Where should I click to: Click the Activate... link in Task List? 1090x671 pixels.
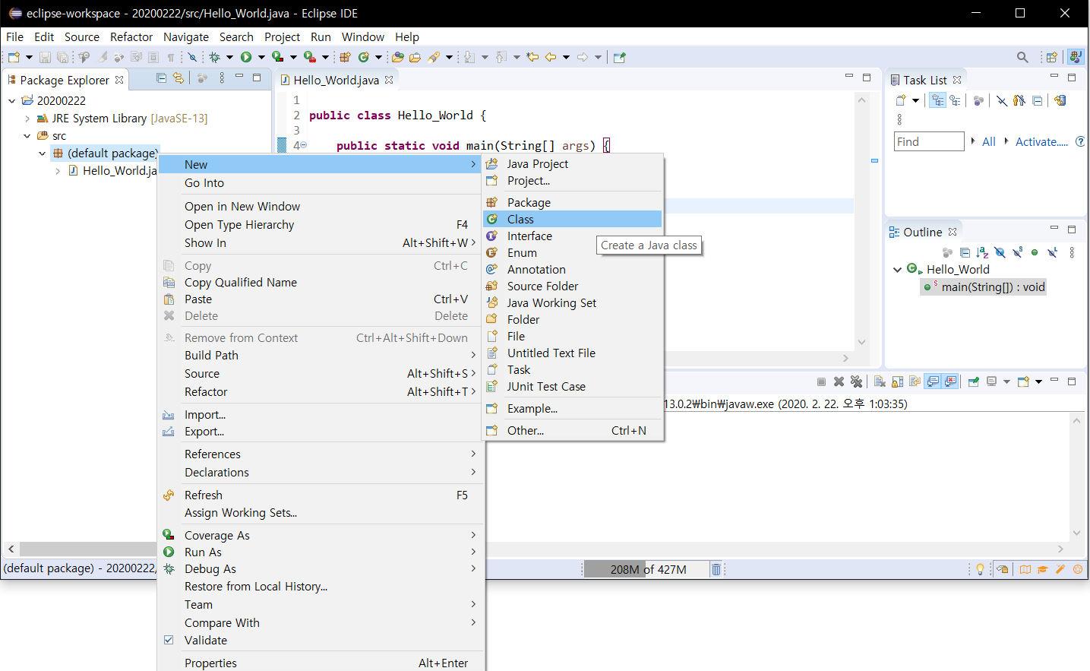pyautogui.click(x=1041, y=141)
